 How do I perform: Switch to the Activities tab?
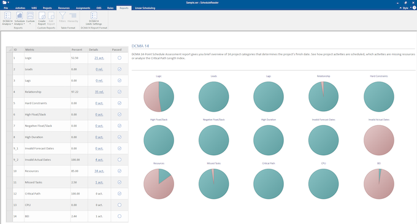[x=20, y=8]
